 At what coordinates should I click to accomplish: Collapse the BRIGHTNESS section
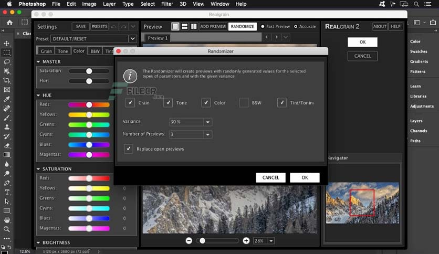pyautogui.click(x=38, y=242)
